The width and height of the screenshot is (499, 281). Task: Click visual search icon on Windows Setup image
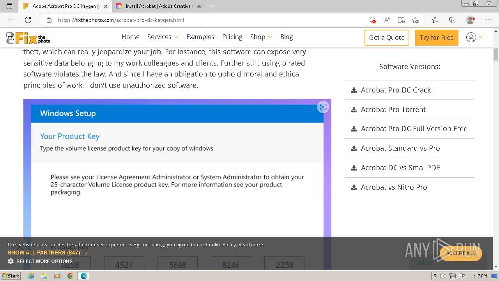coord(323,107)
